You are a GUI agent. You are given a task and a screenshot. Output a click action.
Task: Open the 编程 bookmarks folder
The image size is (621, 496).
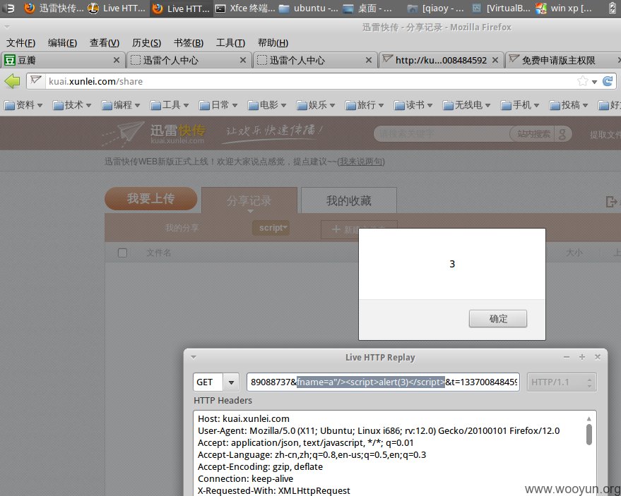(120, 105)
